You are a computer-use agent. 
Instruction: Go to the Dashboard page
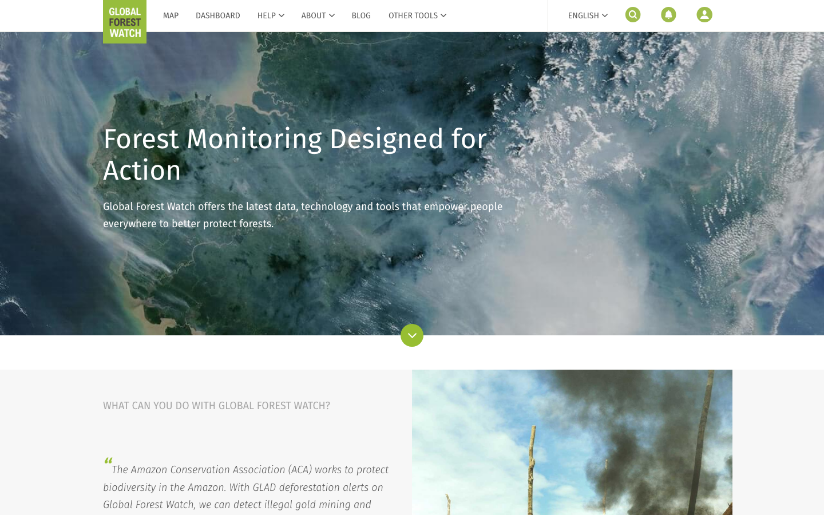click(x=218, y=15)
